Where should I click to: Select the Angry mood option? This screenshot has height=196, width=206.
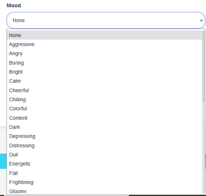pyautogui.click(x=104, y=54)
